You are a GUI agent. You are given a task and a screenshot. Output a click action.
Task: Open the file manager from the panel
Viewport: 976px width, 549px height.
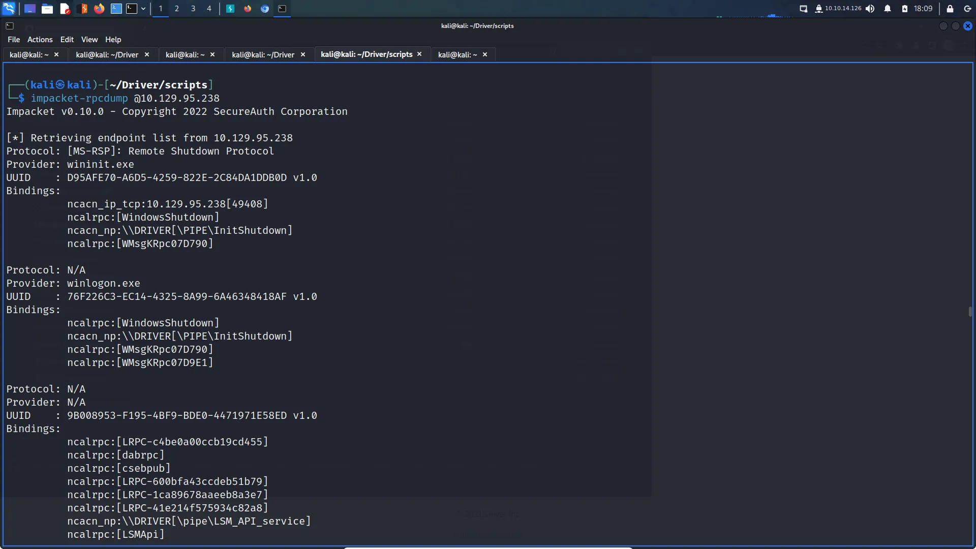point(47,9)
